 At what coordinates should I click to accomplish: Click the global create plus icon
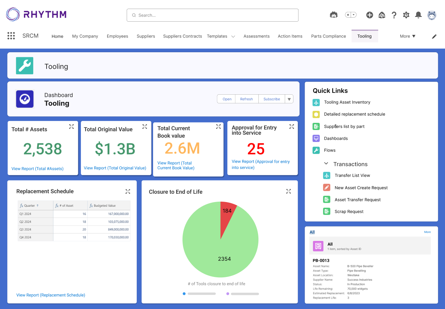[x=369, y=15]
